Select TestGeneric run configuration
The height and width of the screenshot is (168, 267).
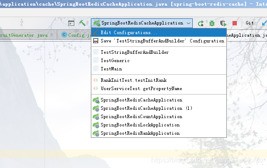tap(159, 60)
